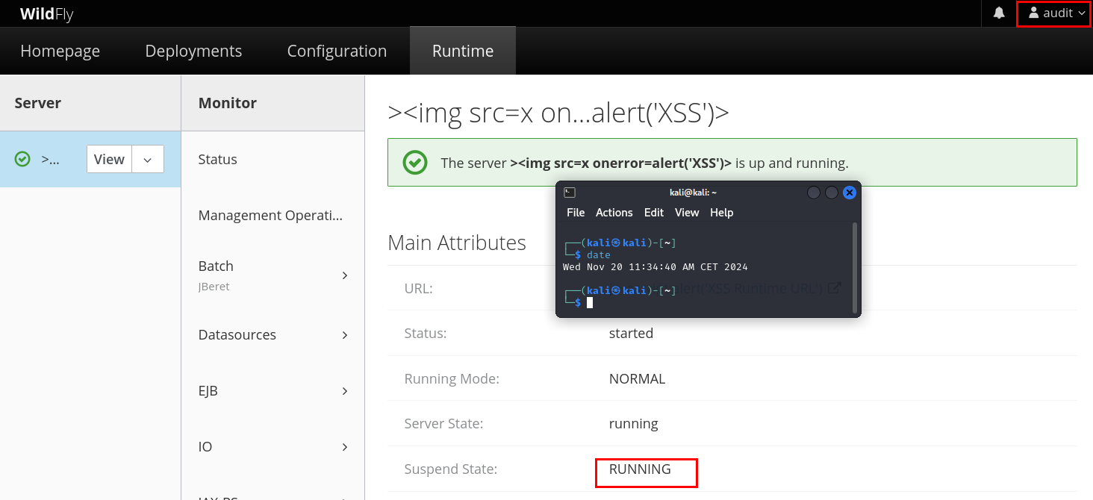Expand the dropdown arrow next to View
The image size is (1093, 500).
click(148, 159)
